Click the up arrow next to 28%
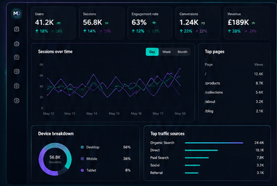Image resolution: width=277 pixels, height=186 pixels. coord(229,31)
